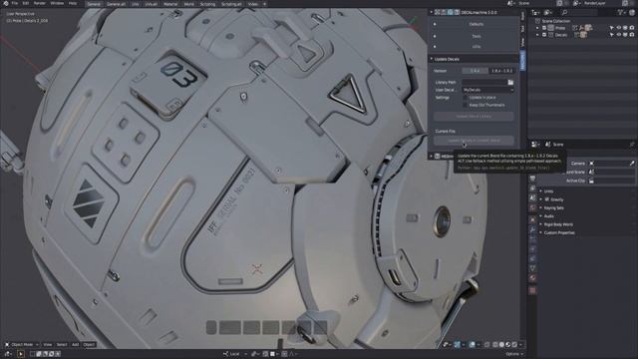
Task: Open the User Decal MyDecals dropdown
Action: pyautogui.click(x=487, y=90)
